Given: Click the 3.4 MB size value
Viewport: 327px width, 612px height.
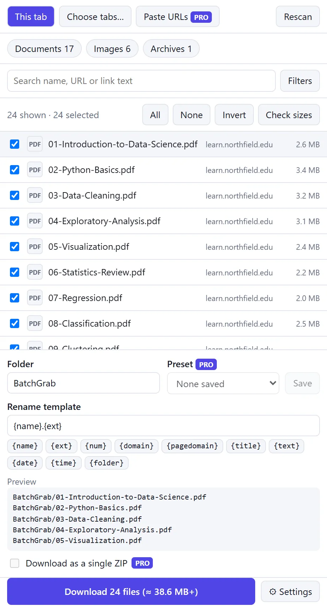Looking at the screenshot, I should tap(308, 170).
